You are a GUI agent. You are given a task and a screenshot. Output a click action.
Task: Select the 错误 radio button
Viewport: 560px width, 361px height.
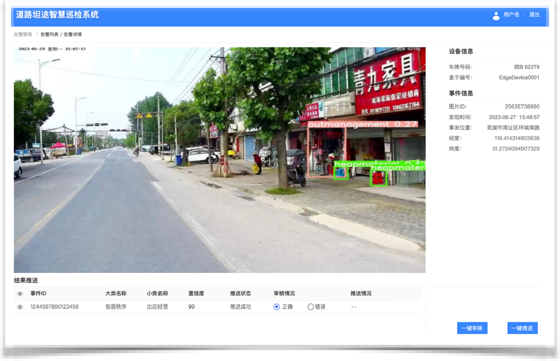[x=311, y=307]
